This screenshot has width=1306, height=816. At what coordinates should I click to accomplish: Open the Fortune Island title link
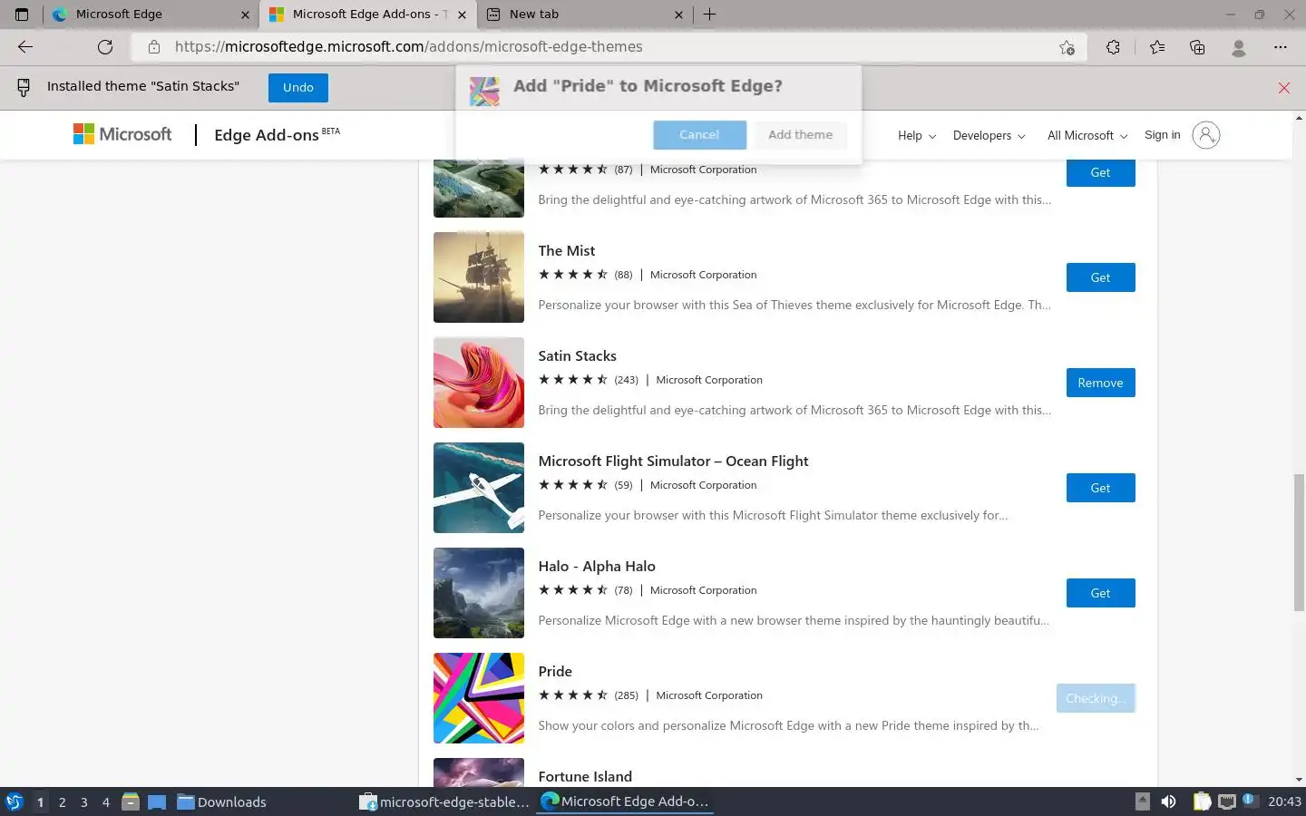[585, 777]
